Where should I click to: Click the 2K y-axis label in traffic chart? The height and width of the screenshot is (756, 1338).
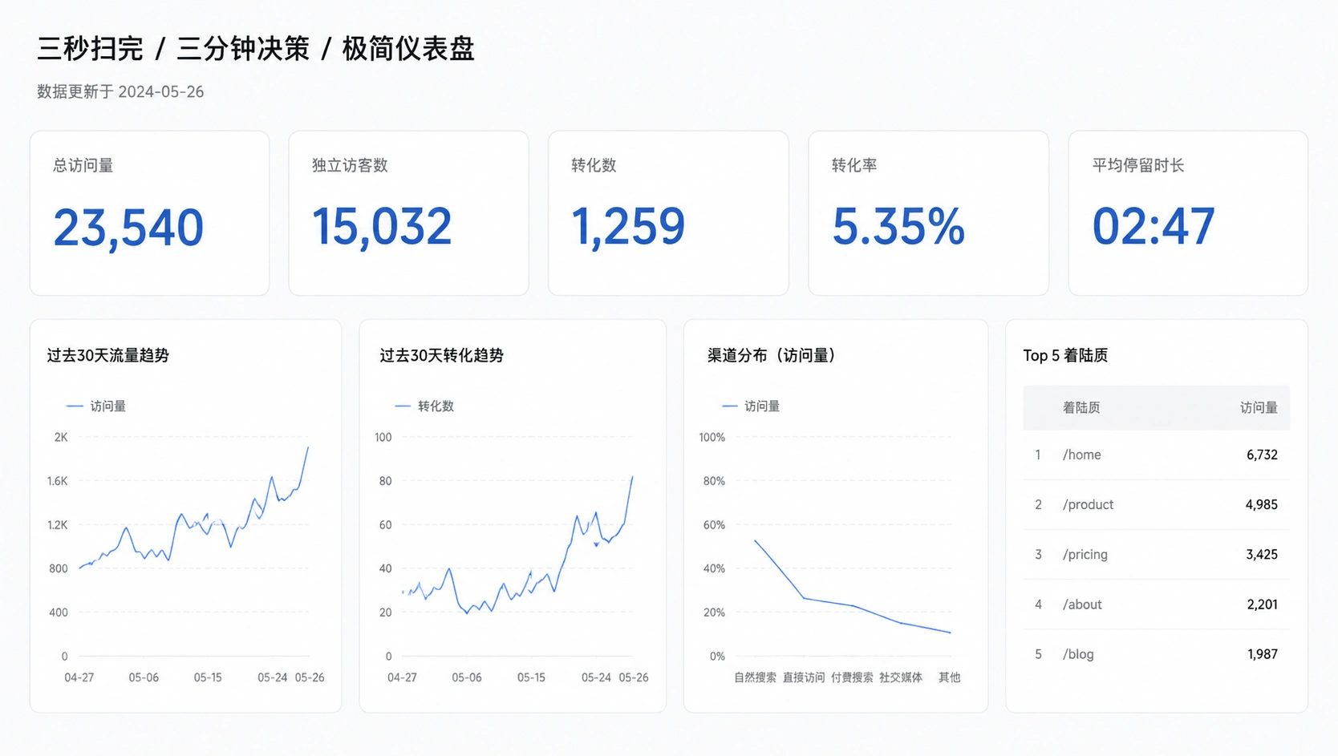(61, 437)
